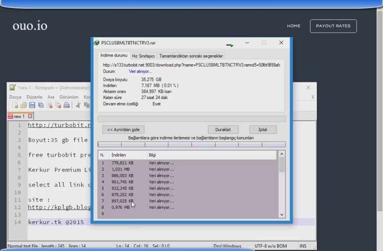Click the ouo.io site logo
This screenshot has height=251, width=383.
[x=30, y=25]
